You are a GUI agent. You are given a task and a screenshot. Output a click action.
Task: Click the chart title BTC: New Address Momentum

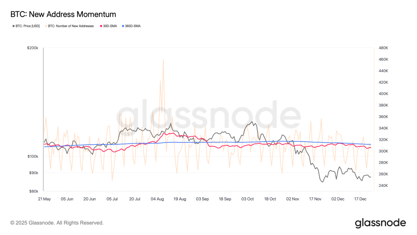click(x=63, y=14)
